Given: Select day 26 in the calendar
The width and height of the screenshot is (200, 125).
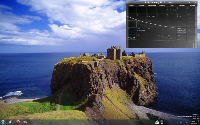Looking at the screenshot, I should (x=141, y=38).
